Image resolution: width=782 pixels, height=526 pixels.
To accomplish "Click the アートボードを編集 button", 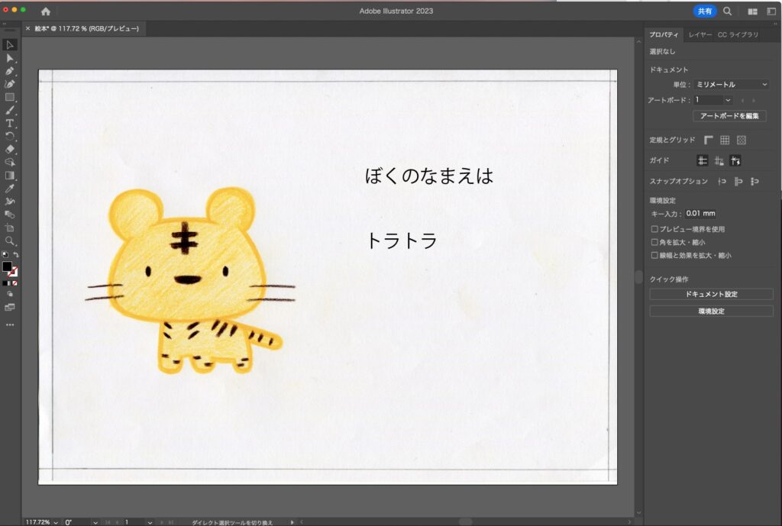I will (729, 116).
